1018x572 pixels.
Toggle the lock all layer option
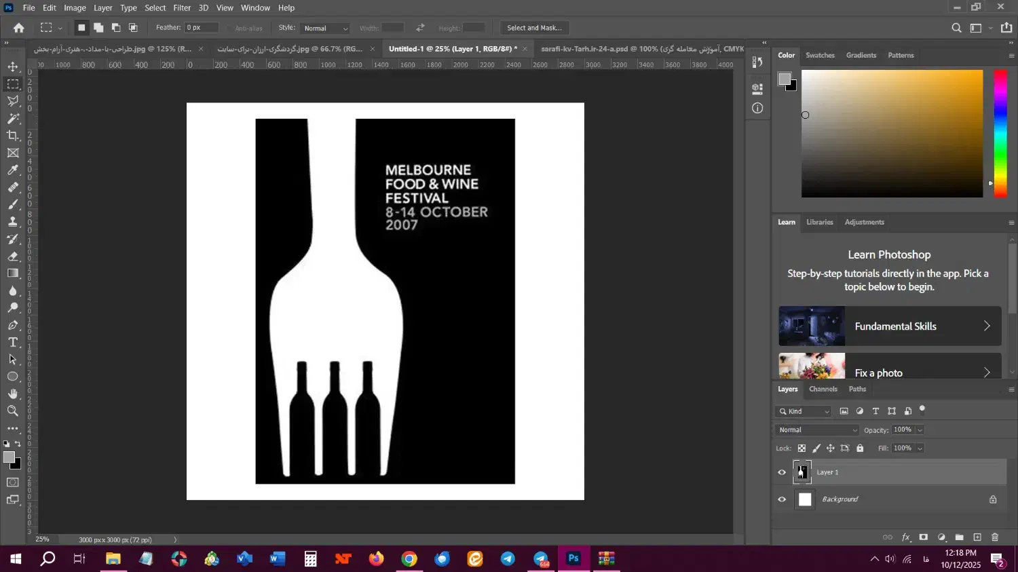pos(860,449)
